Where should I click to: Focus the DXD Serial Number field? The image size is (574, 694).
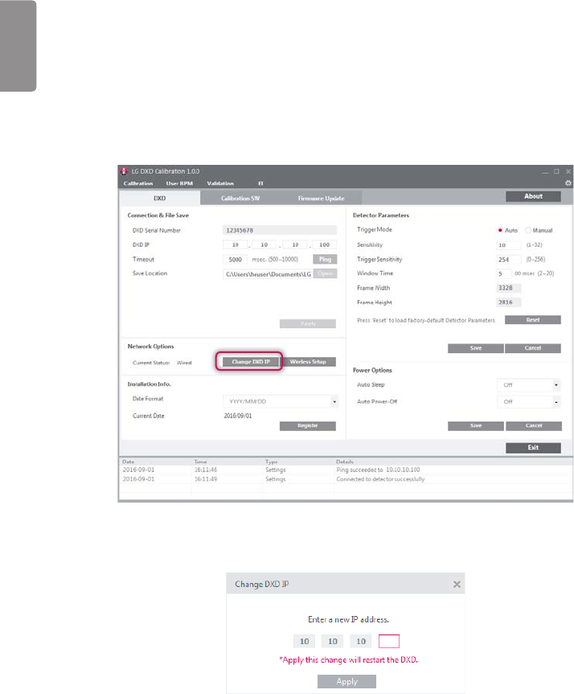click(280, 230)
